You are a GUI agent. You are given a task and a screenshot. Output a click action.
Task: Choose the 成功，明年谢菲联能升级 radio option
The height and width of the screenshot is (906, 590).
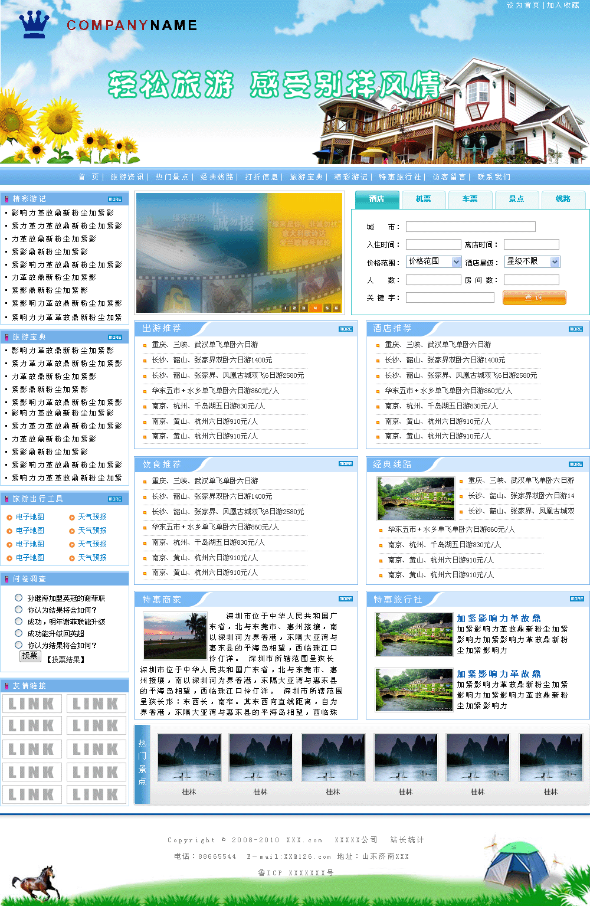(19, 621)
